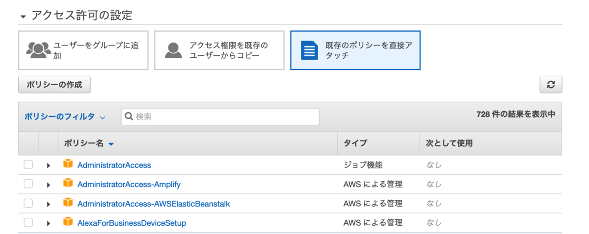This screenshot has height=234, width=589.
Task: Select the AlexaForBusinessDeviceSetup checkbox
Action: point(28,223)
